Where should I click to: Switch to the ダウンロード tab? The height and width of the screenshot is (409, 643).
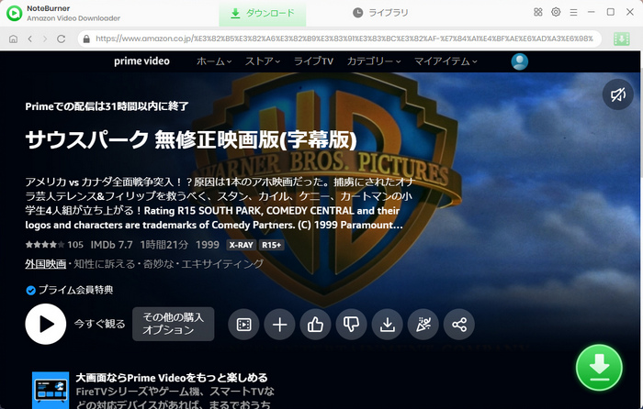(x=263, y=13)
